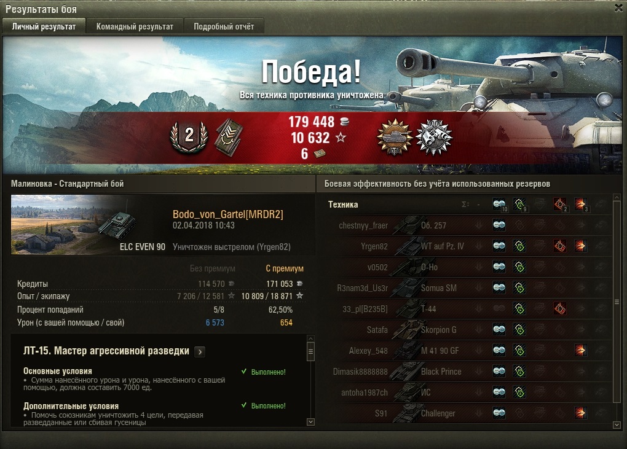
Task: Click the critical hit icon for 33_pl[B235B]
Action: click(560, 309)
